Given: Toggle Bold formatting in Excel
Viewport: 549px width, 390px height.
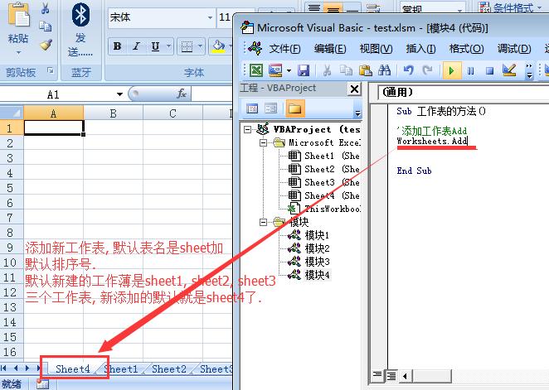Looking at the screenshot, I should tap(118, 46).
